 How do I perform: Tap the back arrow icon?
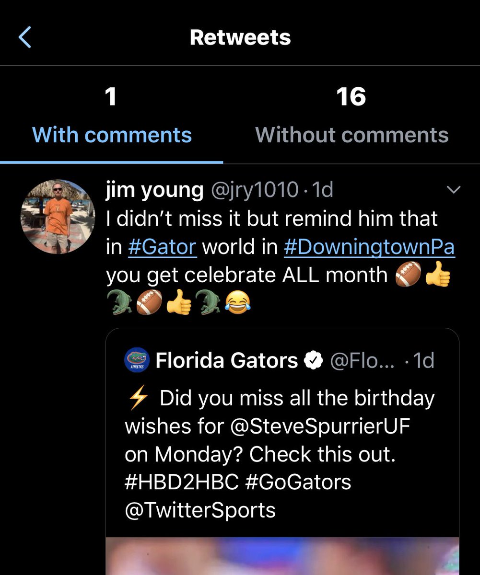tap(24, 37)
